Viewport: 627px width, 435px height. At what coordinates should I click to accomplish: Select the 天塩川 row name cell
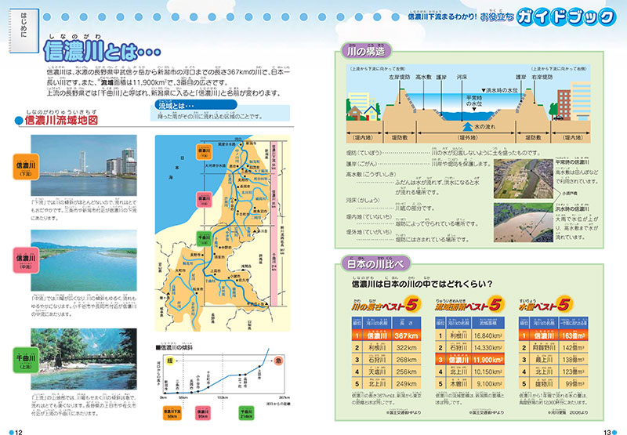pos(377,372)
